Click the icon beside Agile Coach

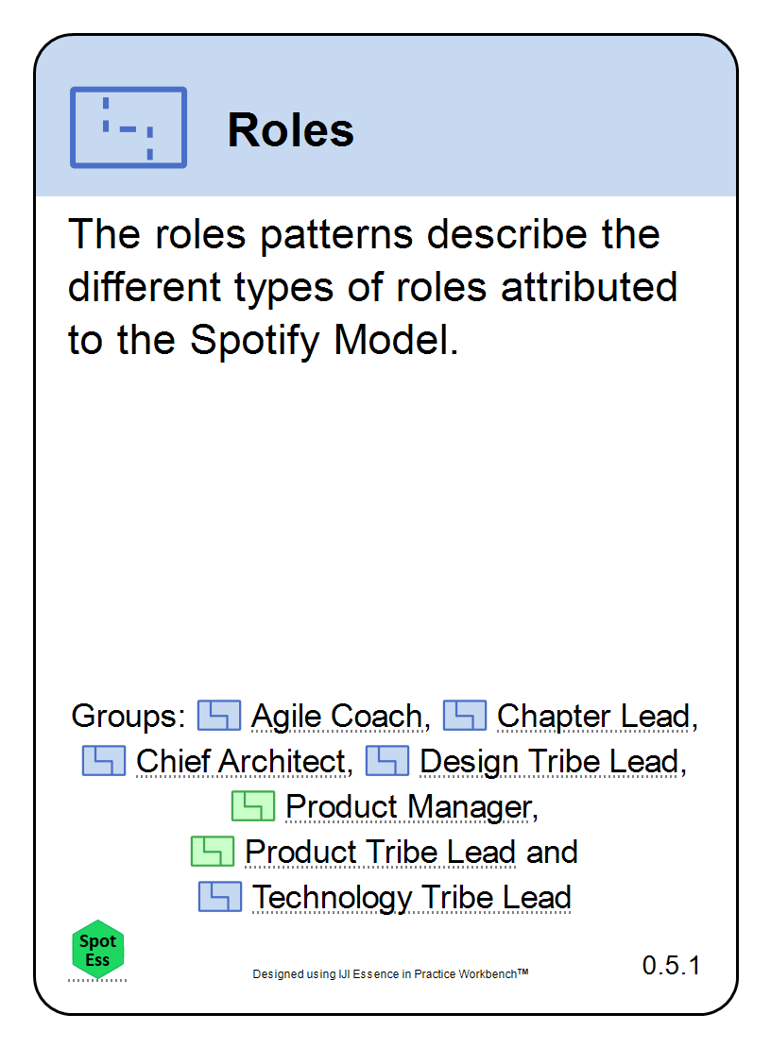218,715
